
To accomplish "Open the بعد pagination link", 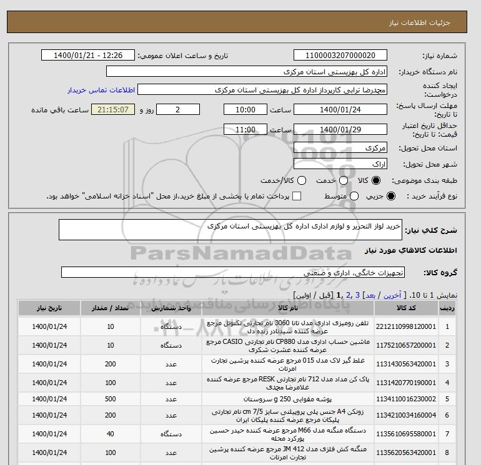I will click(x=370, y=295).
